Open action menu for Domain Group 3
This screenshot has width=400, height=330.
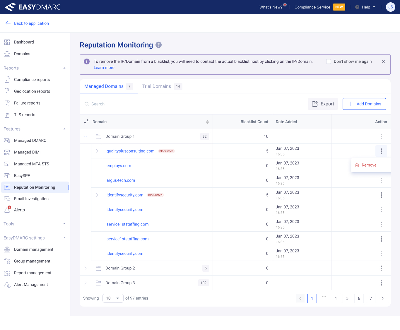(x=381, y=283)
